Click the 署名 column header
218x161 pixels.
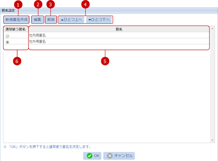coord(119,29)
